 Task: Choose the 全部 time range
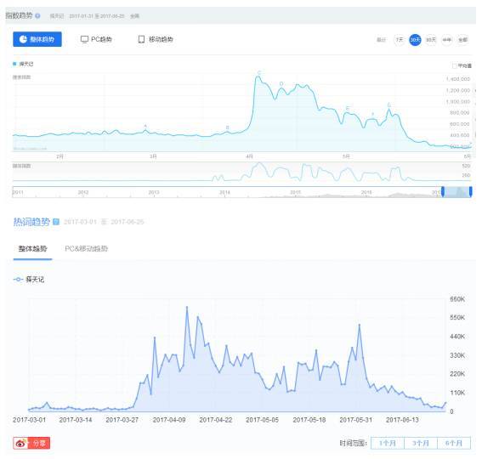point(462,40)
